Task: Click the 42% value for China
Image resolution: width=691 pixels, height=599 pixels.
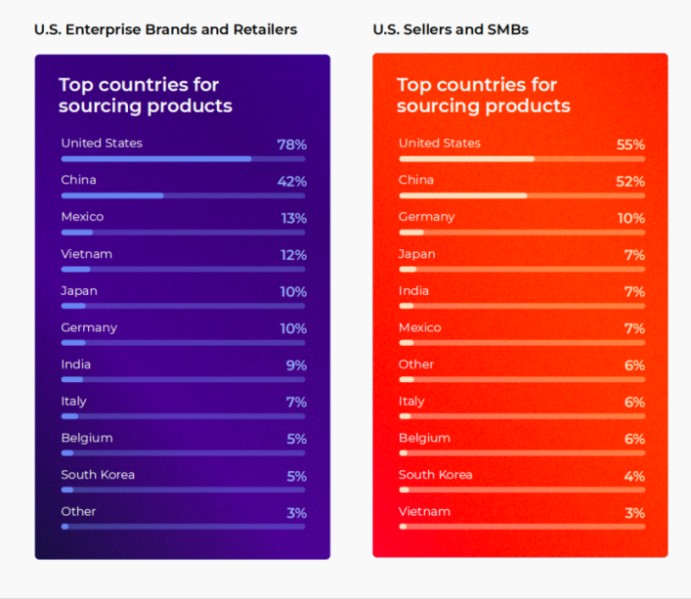Action: point(291,182)
